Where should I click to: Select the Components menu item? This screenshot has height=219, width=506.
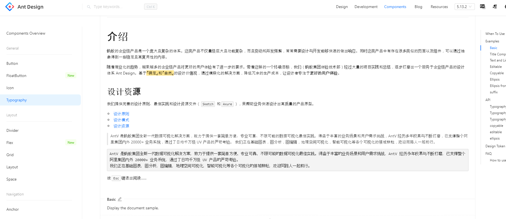click(395, 7)
